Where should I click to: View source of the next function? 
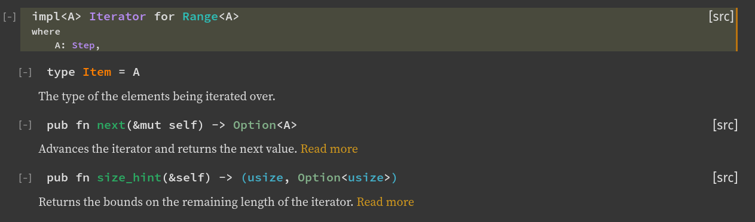725,125
